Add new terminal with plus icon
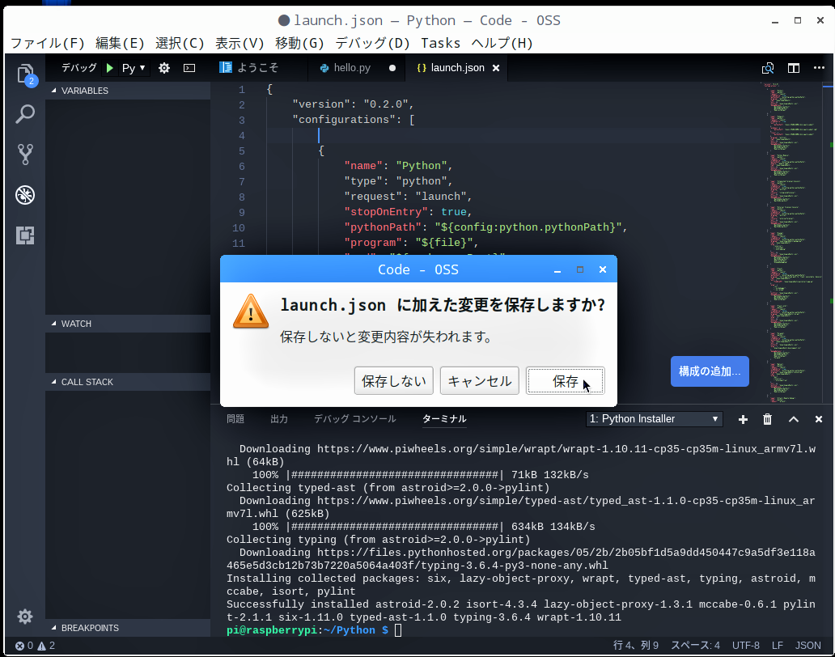This screenshot has height=657, width=835. pos(743,420)
